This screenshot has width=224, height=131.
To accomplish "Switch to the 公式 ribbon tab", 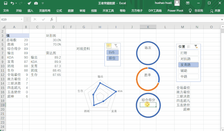I will coord(59,11).
